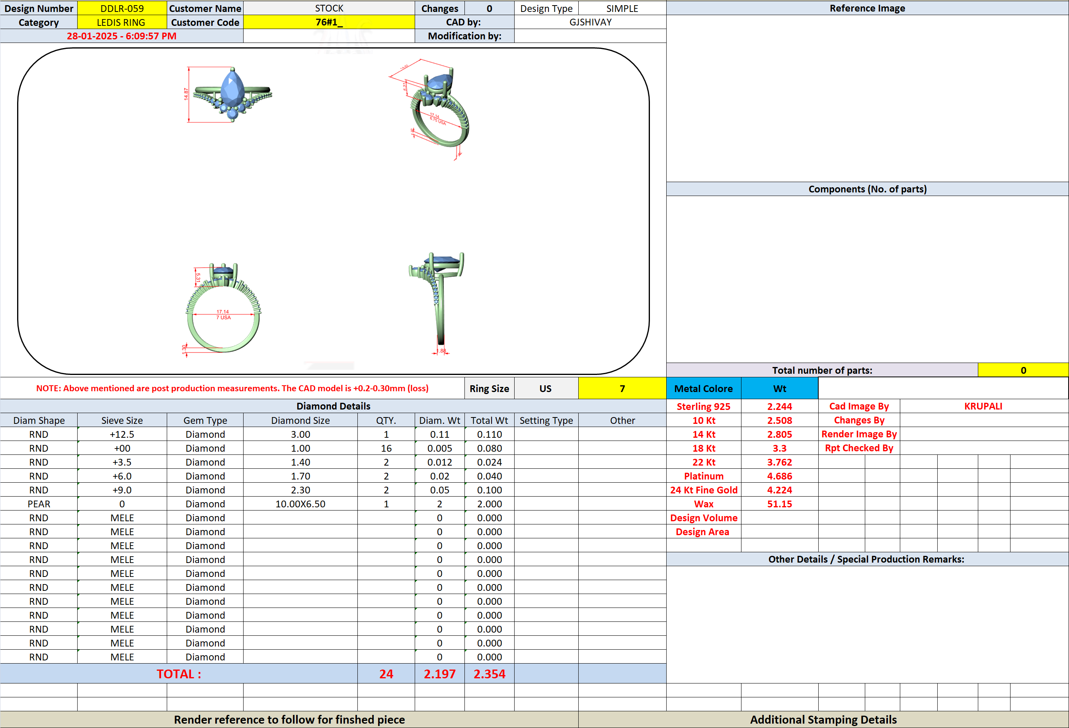This screenshot has width=1069, height=728.
Task: Click the 18 Kt weight 3.3
Action: pyautogui.click(x=780, y=448)
